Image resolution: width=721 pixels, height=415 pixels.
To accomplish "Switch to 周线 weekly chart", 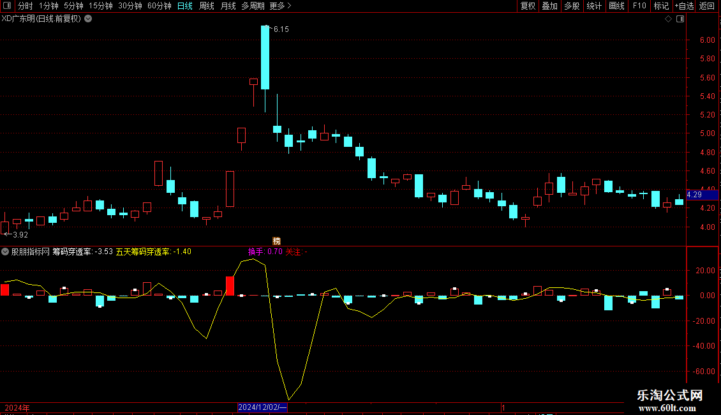I will pyautogui.click(x=207, y=6).
